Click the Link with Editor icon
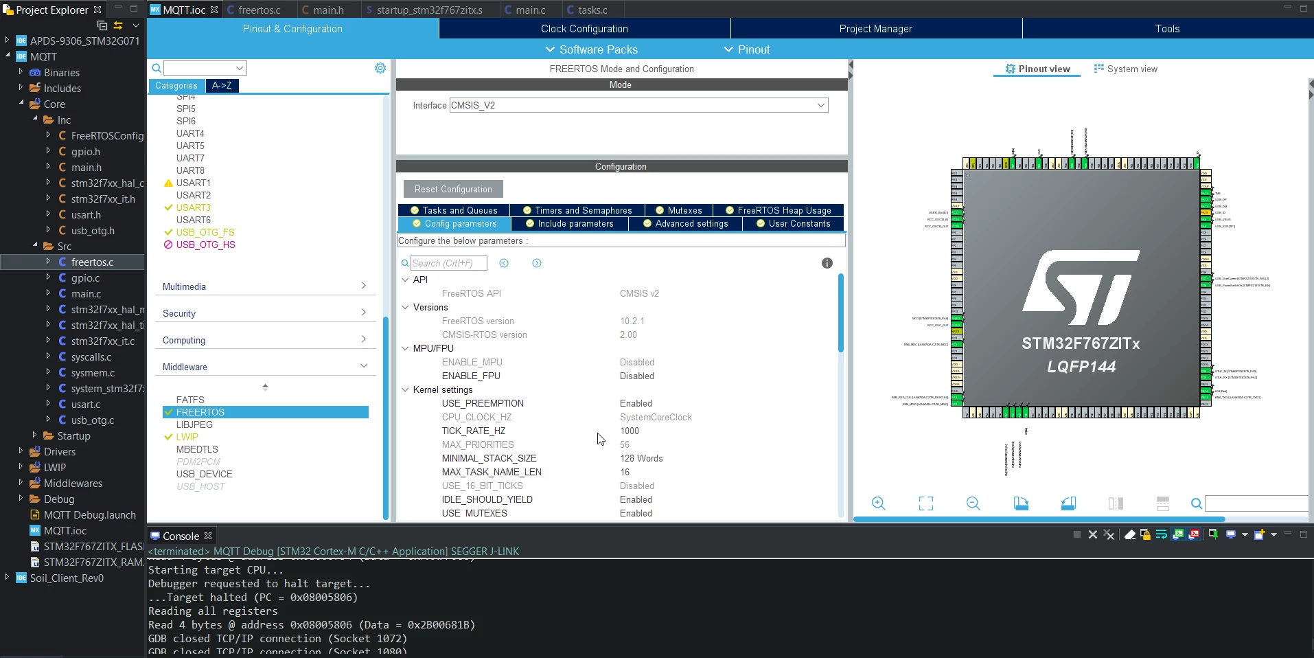This screenshot has width=1314, height=658. 118,25
